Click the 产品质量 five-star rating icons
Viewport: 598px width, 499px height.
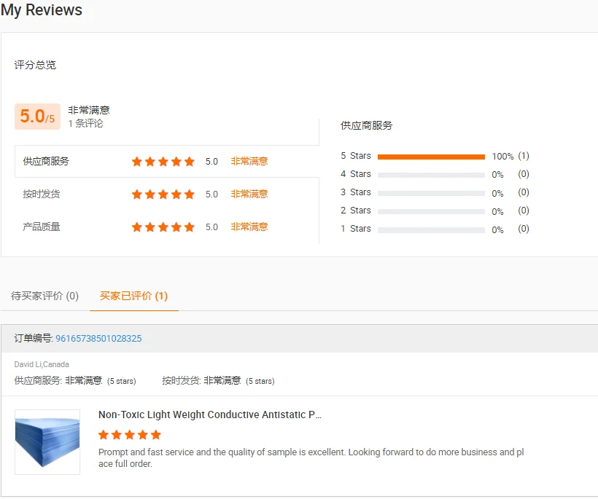point(163,227)
